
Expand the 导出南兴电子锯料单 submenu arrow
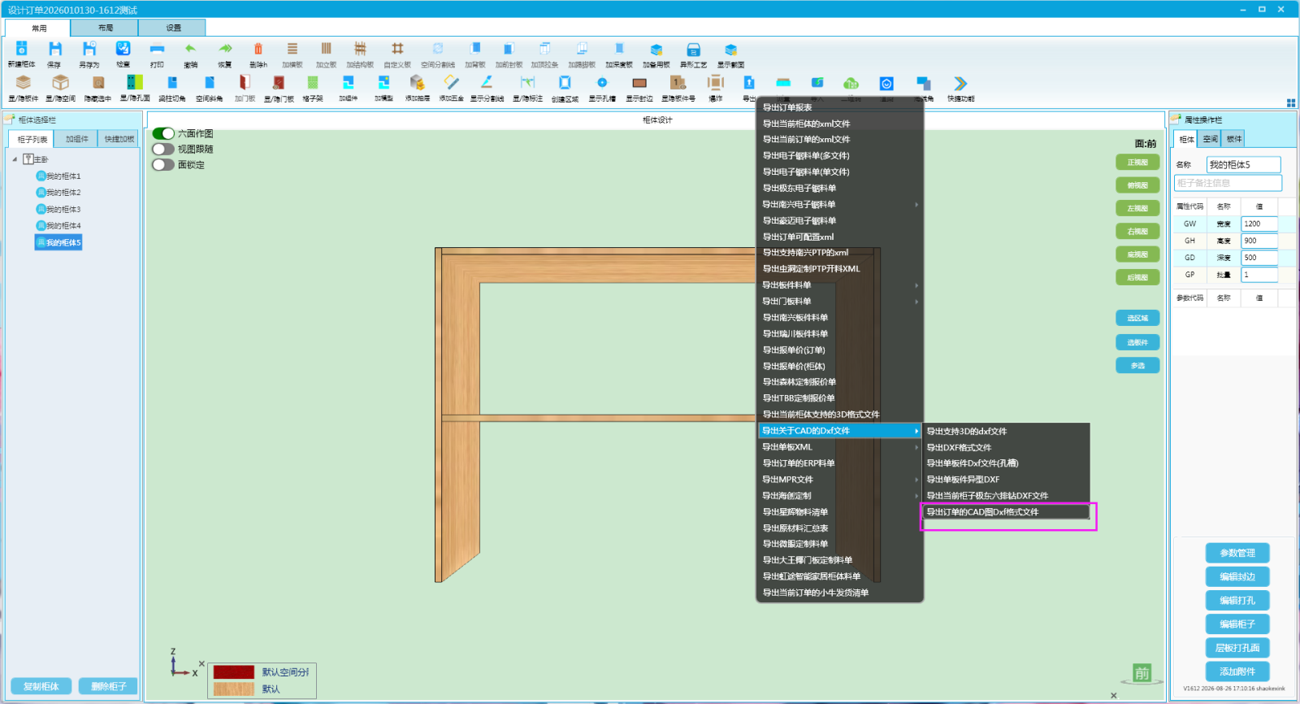coord(916,204)
